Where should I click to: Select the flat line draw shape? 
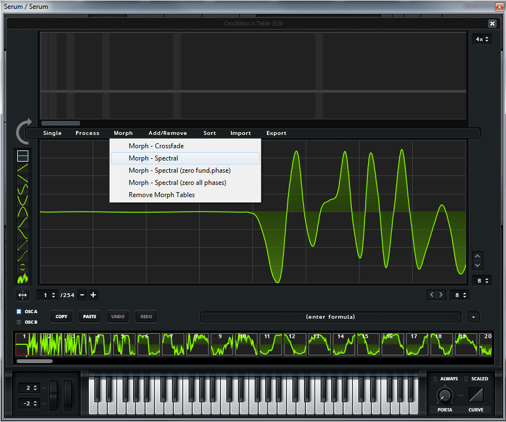23,156
